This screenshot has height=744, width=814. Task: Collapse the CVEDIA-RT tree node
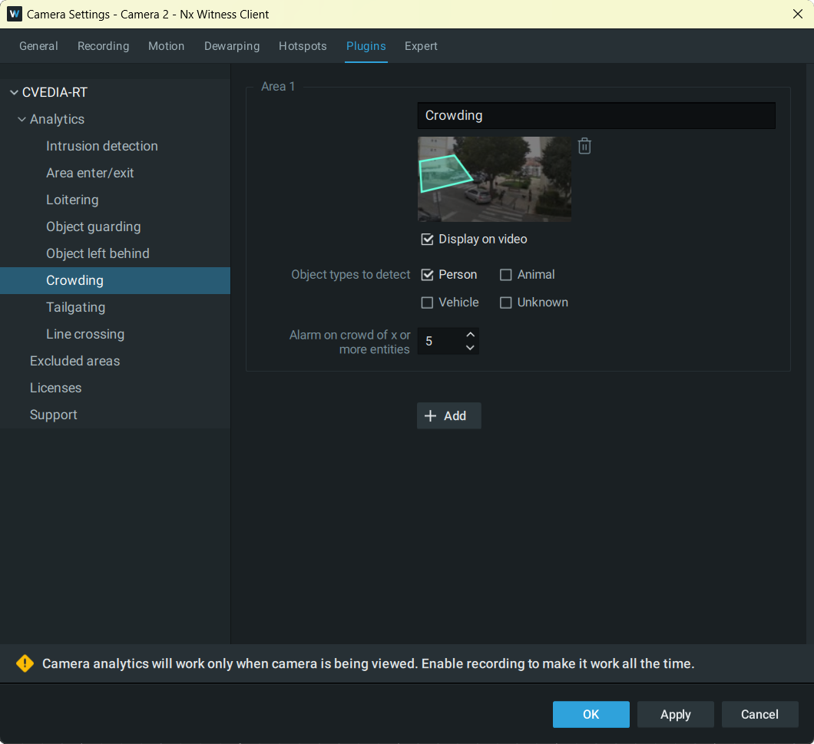pyautogui.click(x=14, y=92)
